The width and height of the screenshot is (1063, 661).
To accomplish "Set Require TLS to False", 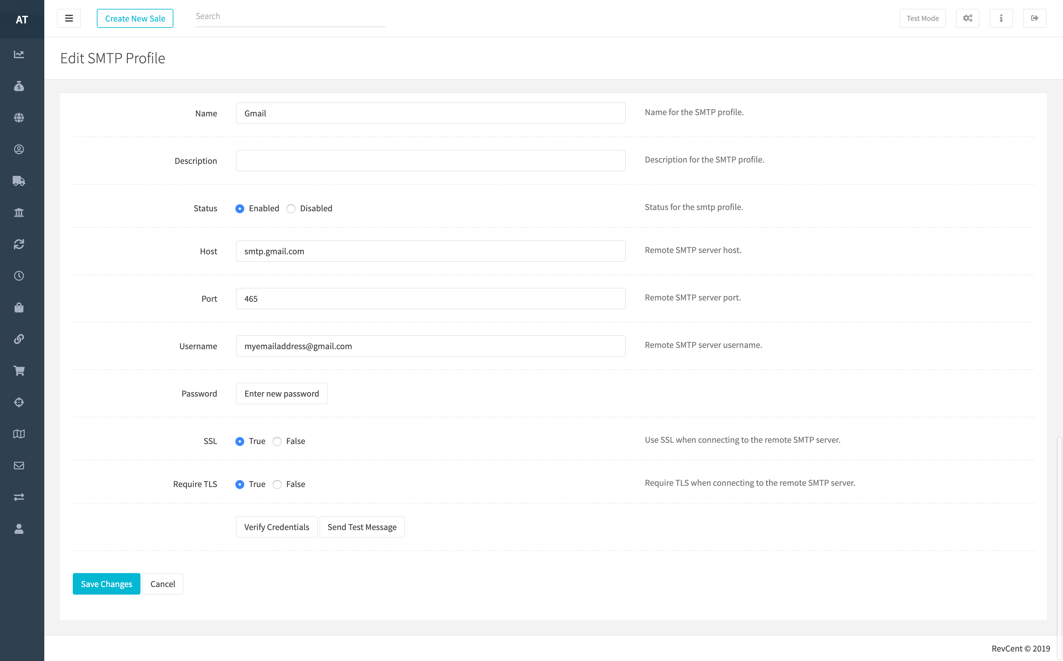I will click(x=277, y=485).
